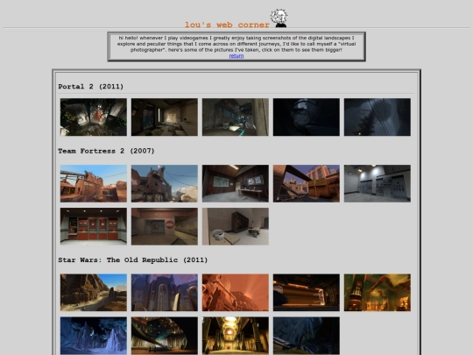Open Old Republic thumbnail of golden lit hall
This screenshot has width=473, height=355.
tap(236, 336)
